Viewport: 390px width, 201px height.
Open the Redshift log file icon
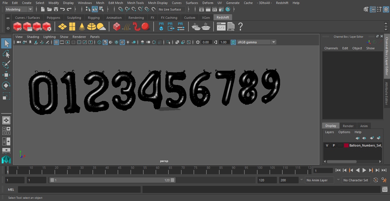(231, 27)
